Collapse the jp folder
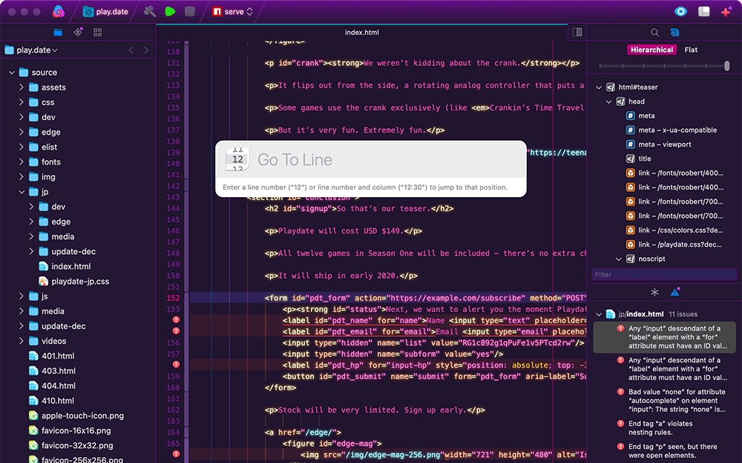The height and width of the screenshot is (463, 742). coord(22,192)
